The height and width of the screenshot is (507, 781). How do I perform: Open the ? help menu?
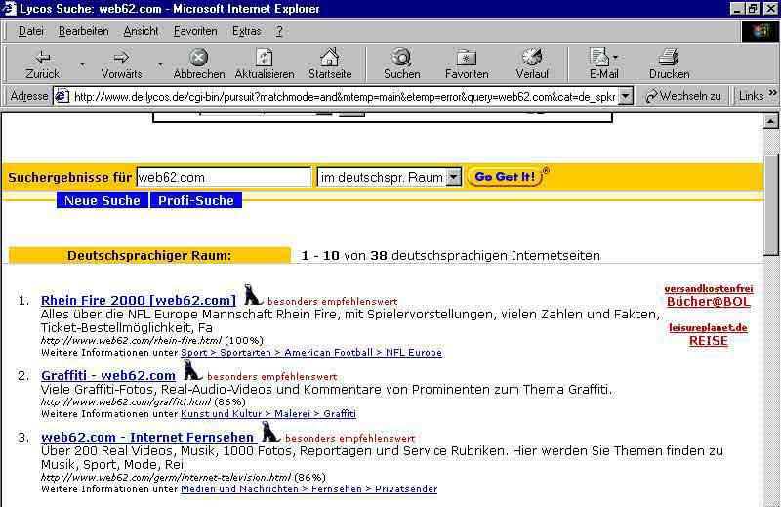click(x=279, y=31)
